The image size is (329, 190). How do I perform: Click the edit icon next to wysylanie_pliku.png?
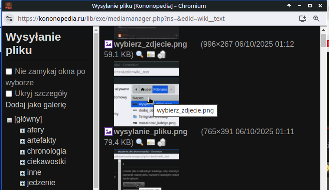point(150,142)
